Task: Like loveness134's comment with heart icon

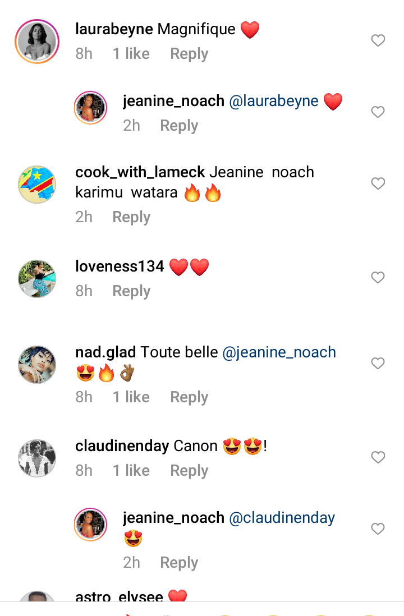Action: (378, 278)
